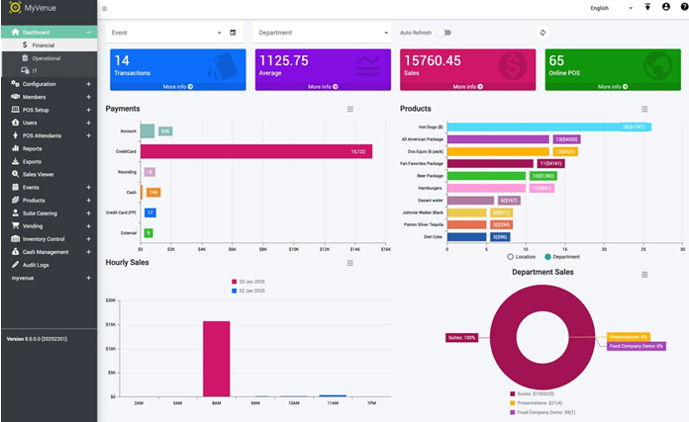Viewport: 689px width, 422px height.
Task: Open the Department Sales chart menu icon
Action: click(x=644, y=272)
